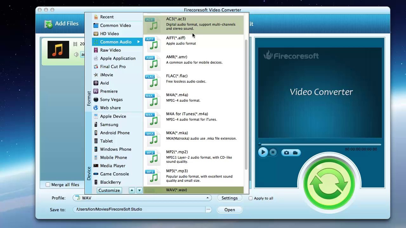The height and width of the screenshot is (228, 406).
Task: Select the Apple Device category
Action: tap(117, 116)
